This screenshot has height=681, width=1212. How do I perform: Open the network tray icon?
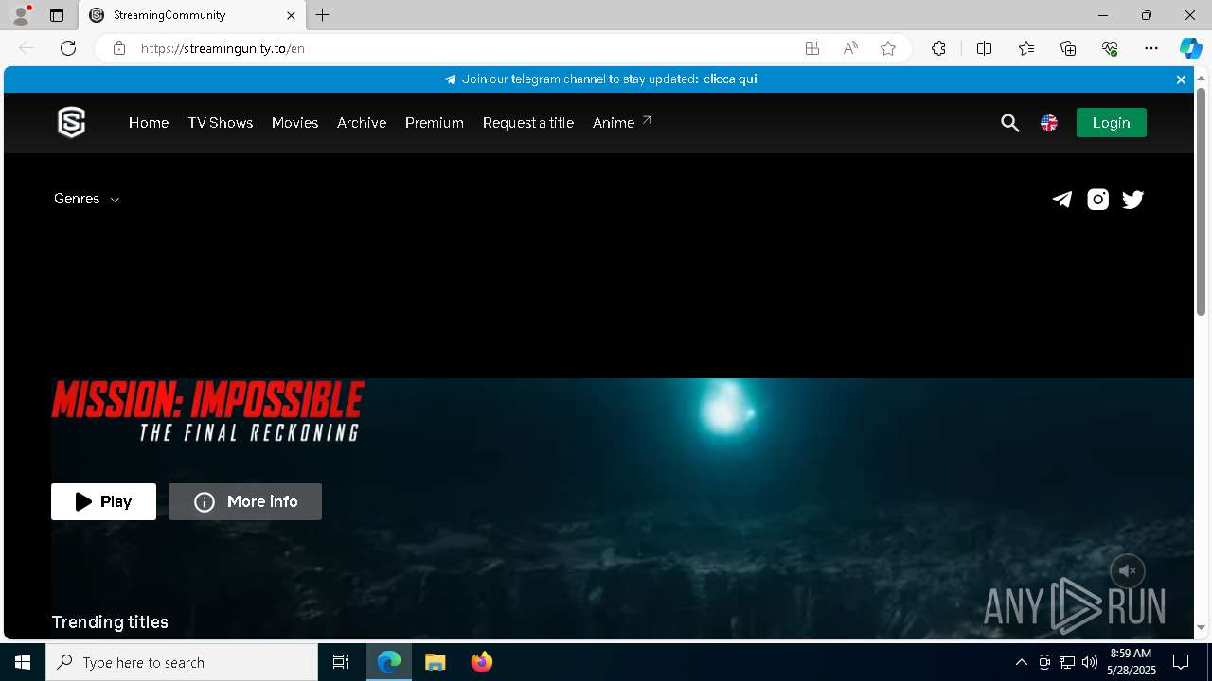[x=1067, y=662]
